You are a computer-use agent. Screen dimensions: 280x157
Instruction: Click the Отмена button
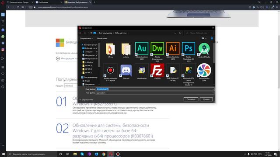coord(206,99)
